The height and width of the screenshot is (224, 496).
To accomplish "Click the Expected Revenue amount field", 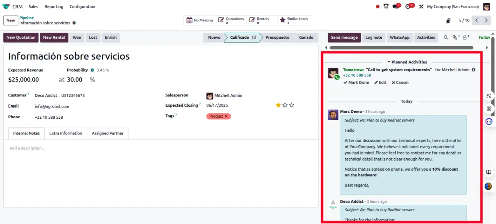I will (x=24, y=80).
